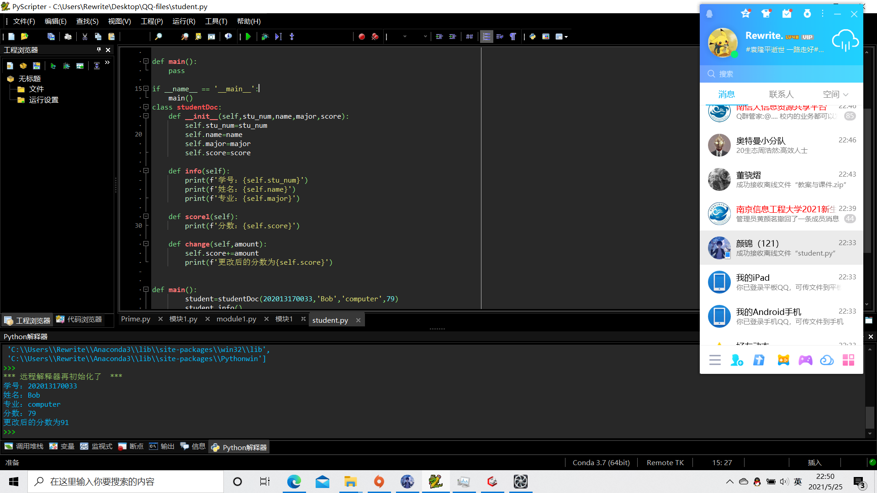The width and height of the screenshot is (877, 493).
Task: Pin the 工程浏览器 panel
Action: click(99, 50)
